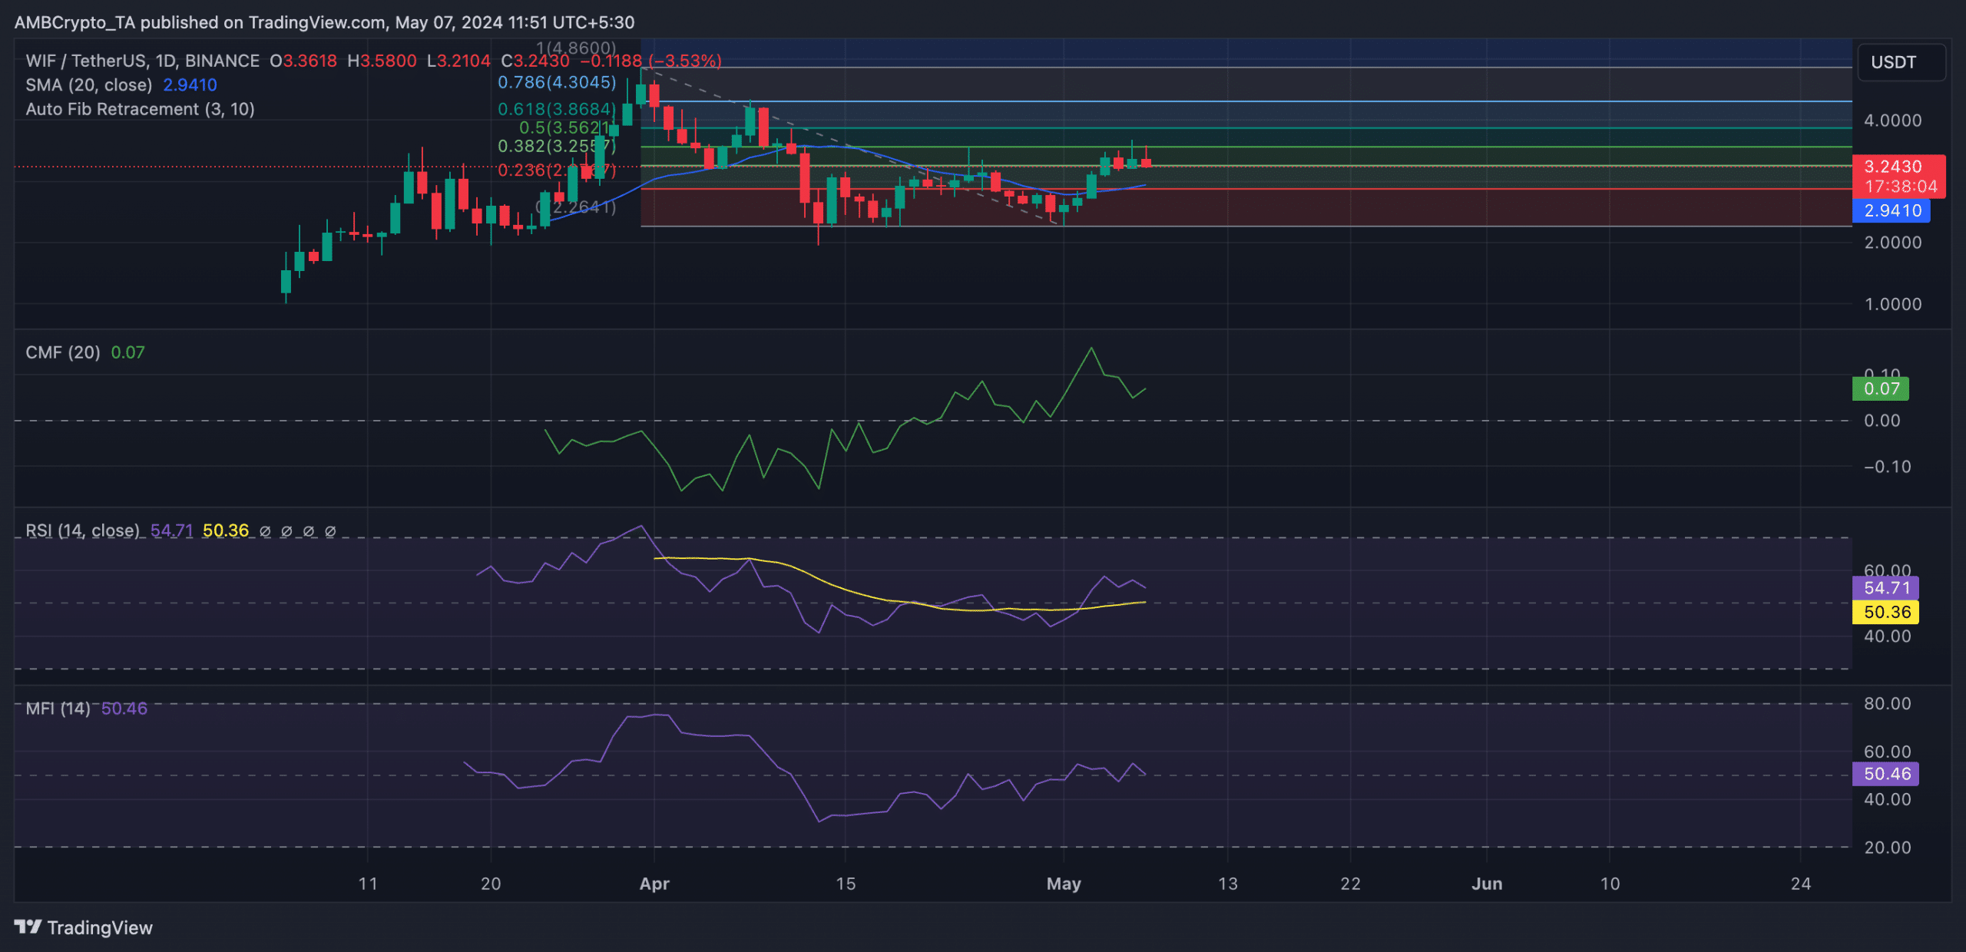Screen dimensions: 1966x952
Task: Click the 22 date label on time axis
Action: pos(1351,884)
